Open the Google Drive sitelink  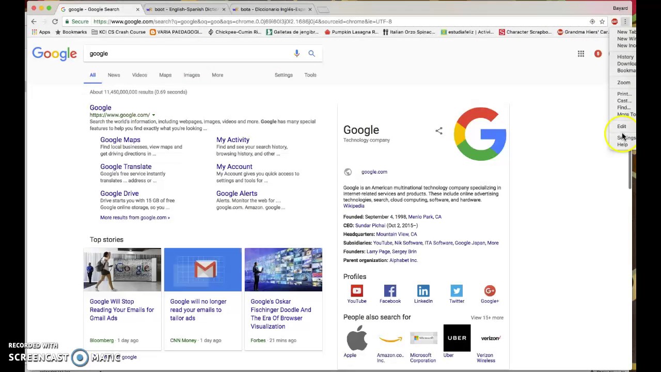coord(119,194)
